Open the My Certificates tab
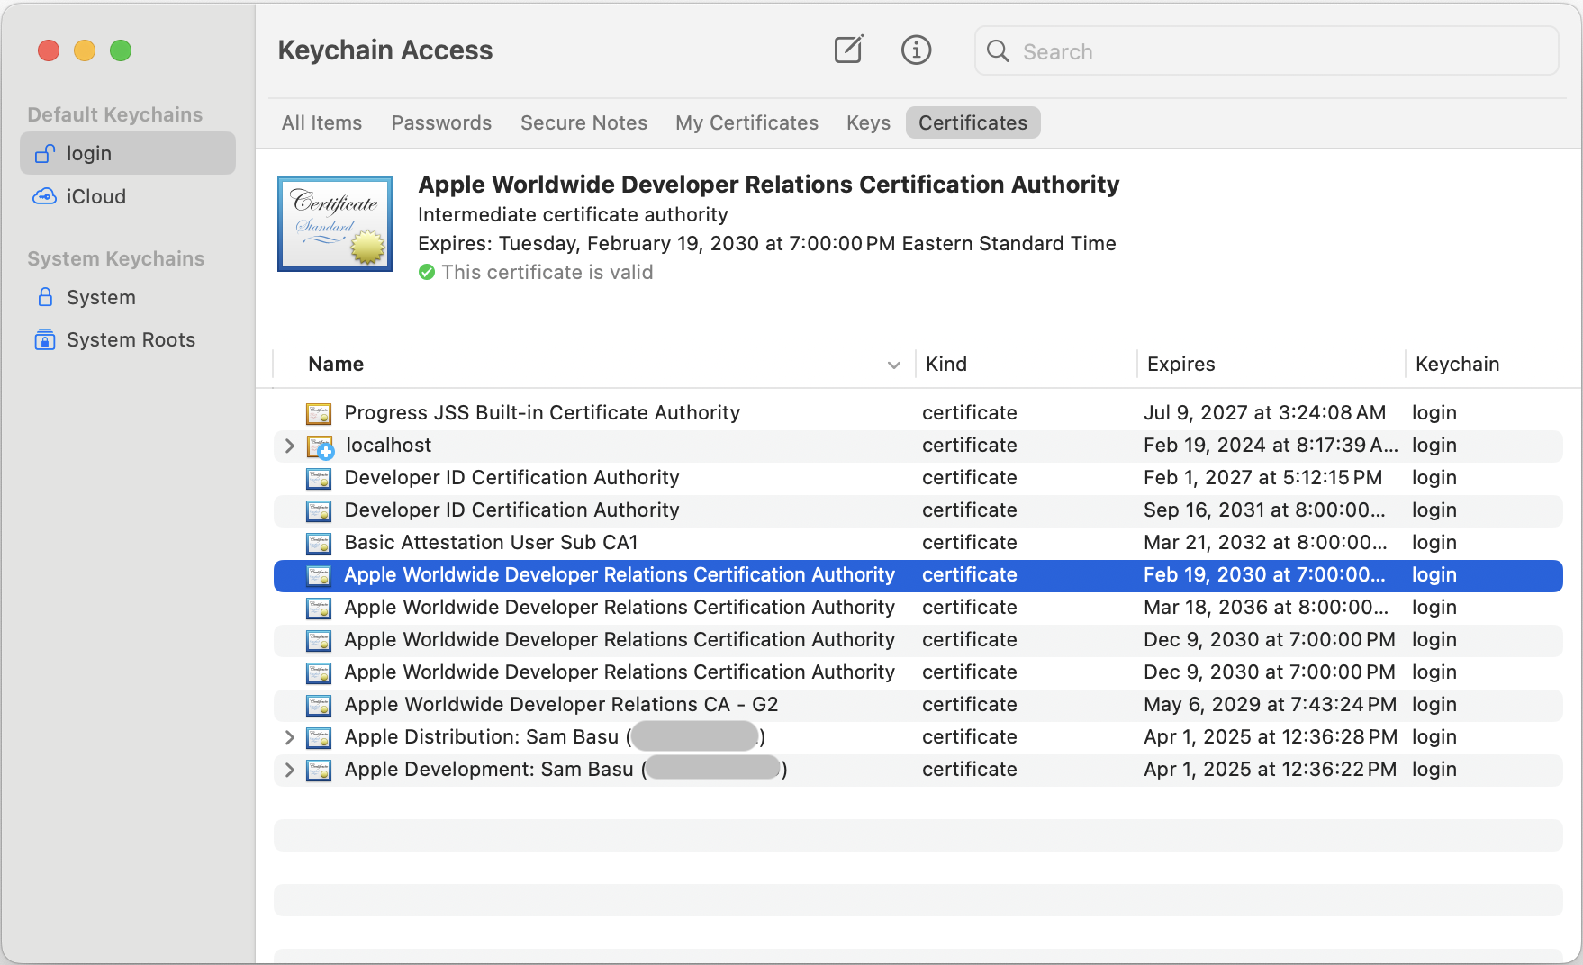Viewport: 1583px width, 965px height. click(x=746, y=122)
